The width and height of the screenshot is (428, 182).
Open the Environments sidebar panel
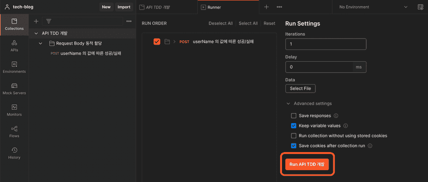tap(14, 67)
